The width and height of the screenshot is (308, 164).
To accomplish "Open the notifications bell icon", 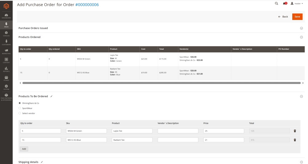I will pos(284,3).
